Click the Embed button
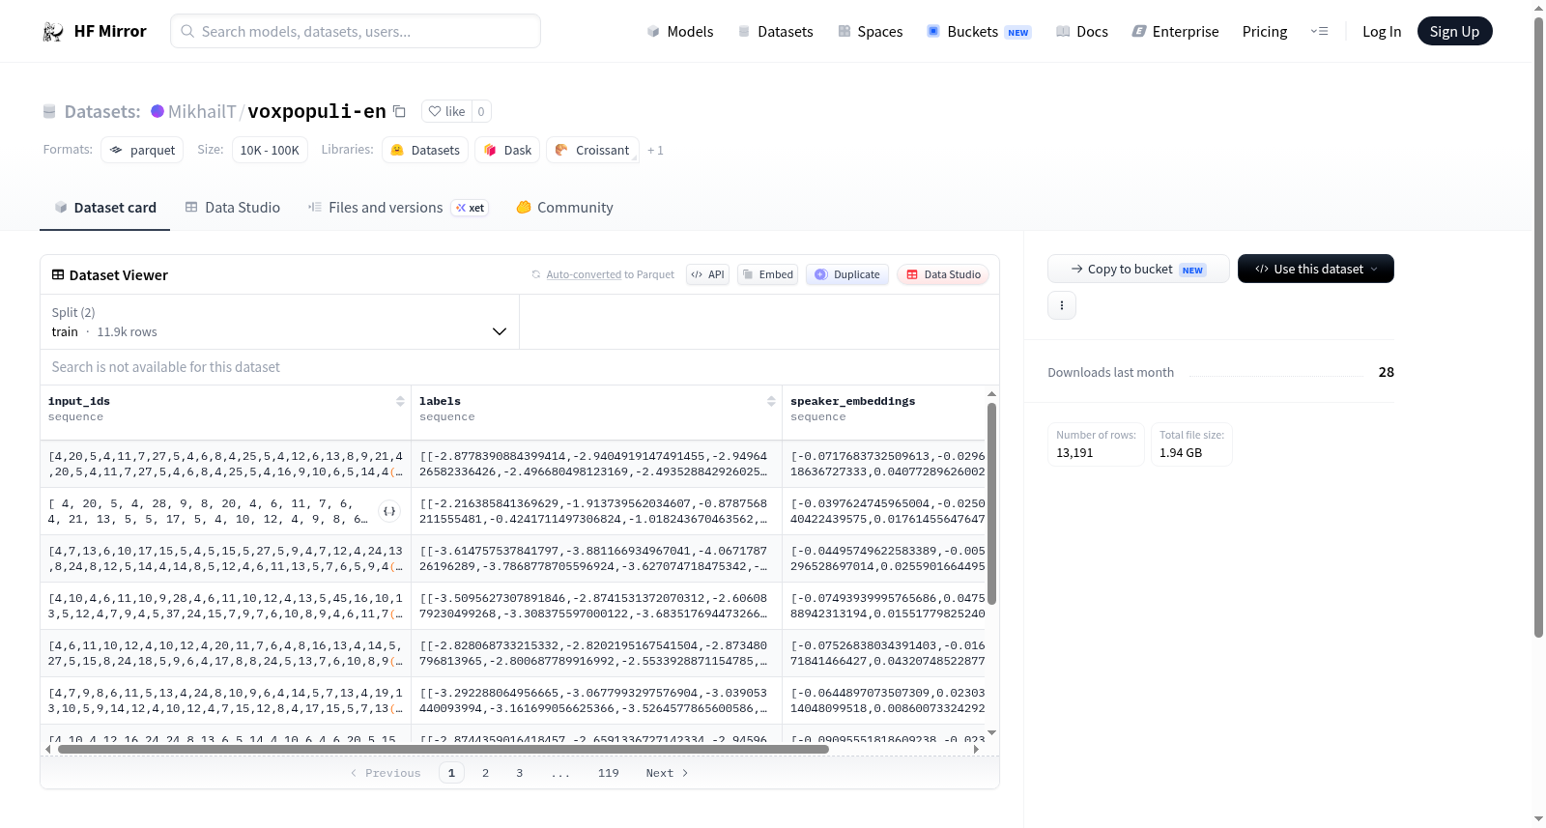Screen dimensions: 1546x828 coord(767,274)
